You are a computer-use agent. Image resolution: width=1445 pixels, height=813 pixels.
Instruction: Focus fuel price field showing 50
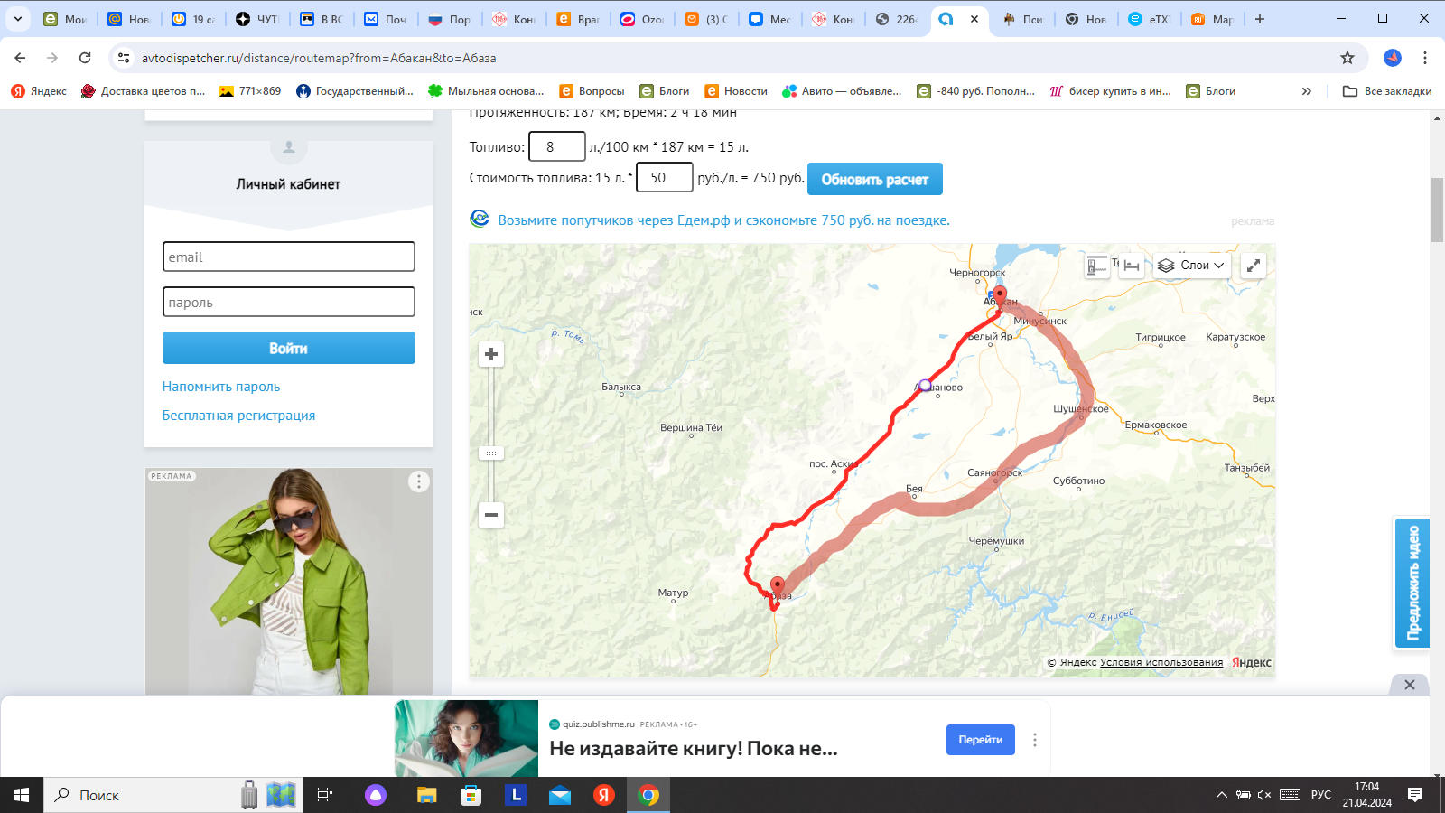[x=665, y=177]
